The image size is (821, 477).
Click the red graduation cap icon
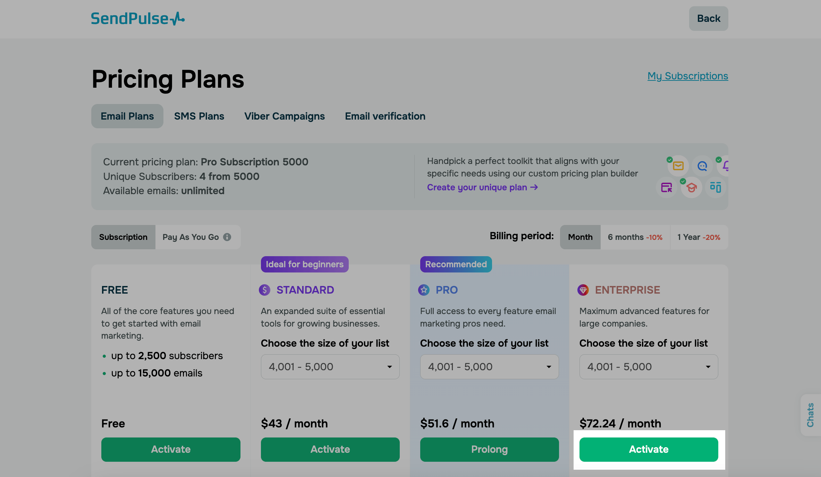click(x=691, y=188)
